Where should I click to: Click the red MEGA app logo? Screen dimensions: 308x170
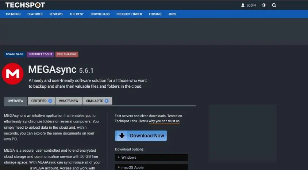tap(13, 74)
